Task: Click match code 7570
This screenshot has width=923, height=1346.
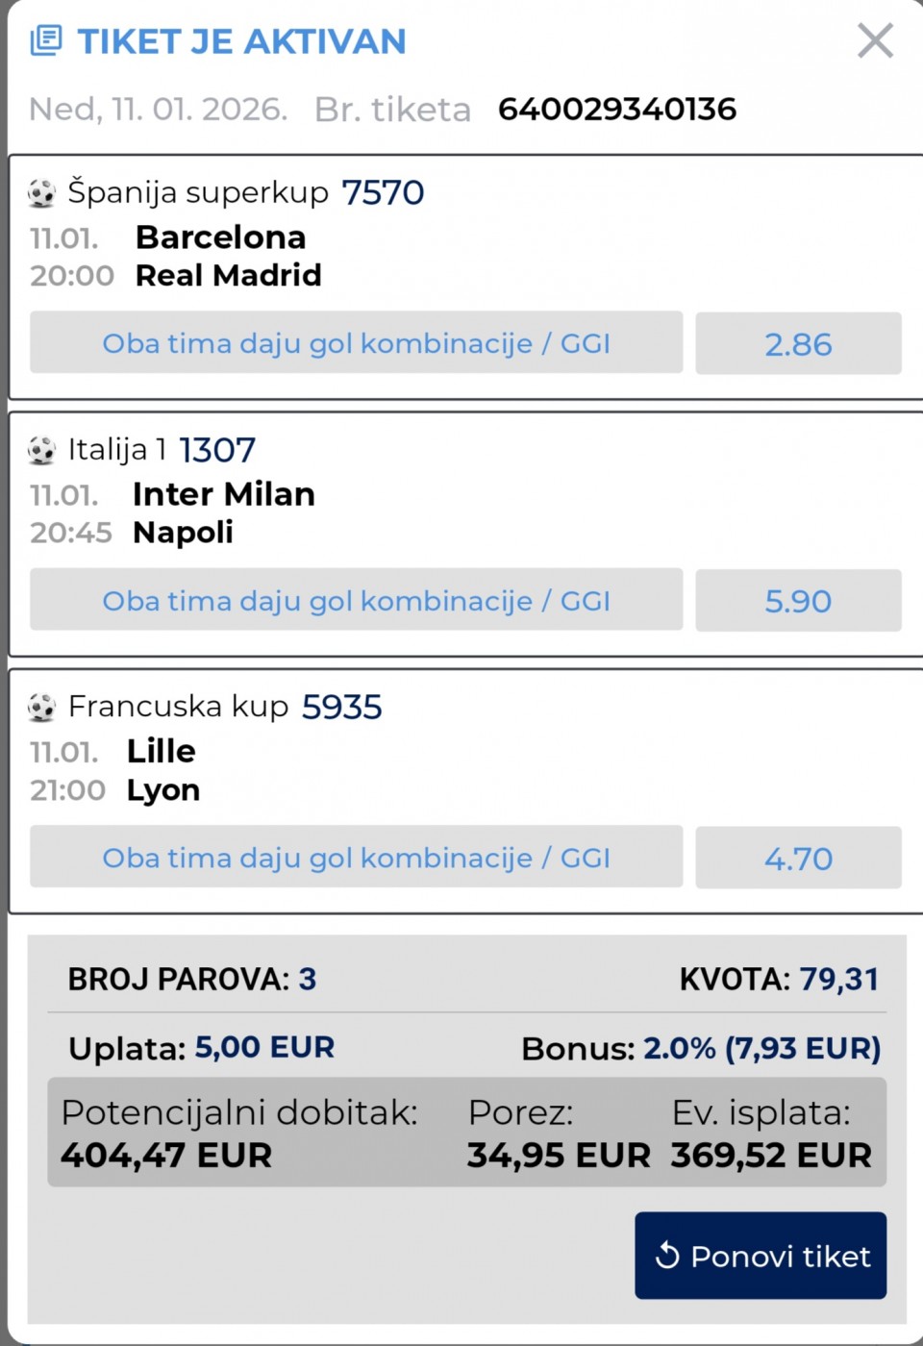Action: pyautogui.click(x=383, y=193)
